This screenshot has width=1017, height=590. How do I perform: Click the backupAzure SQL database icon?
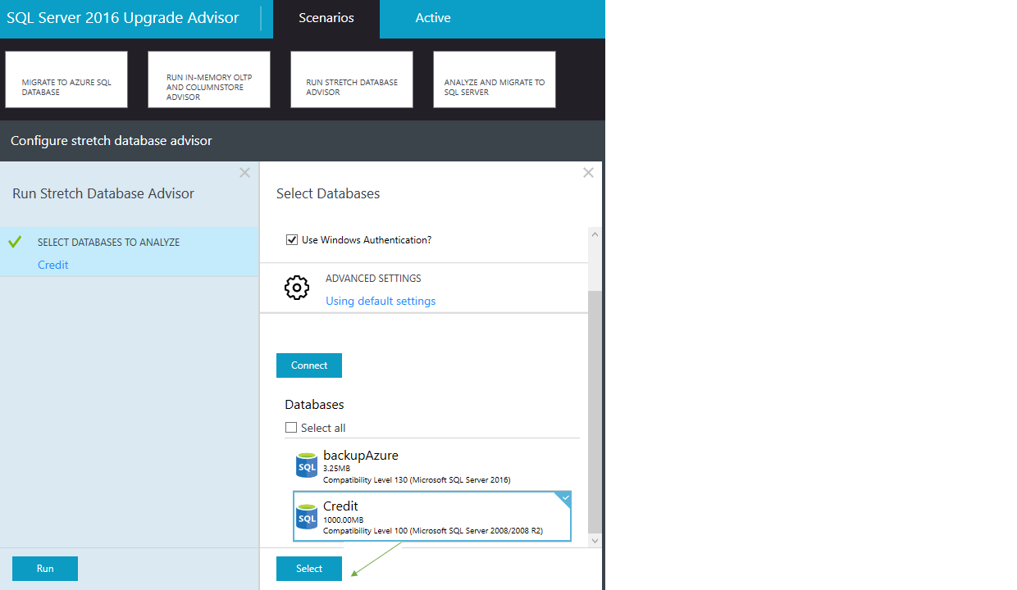(307, 465)
